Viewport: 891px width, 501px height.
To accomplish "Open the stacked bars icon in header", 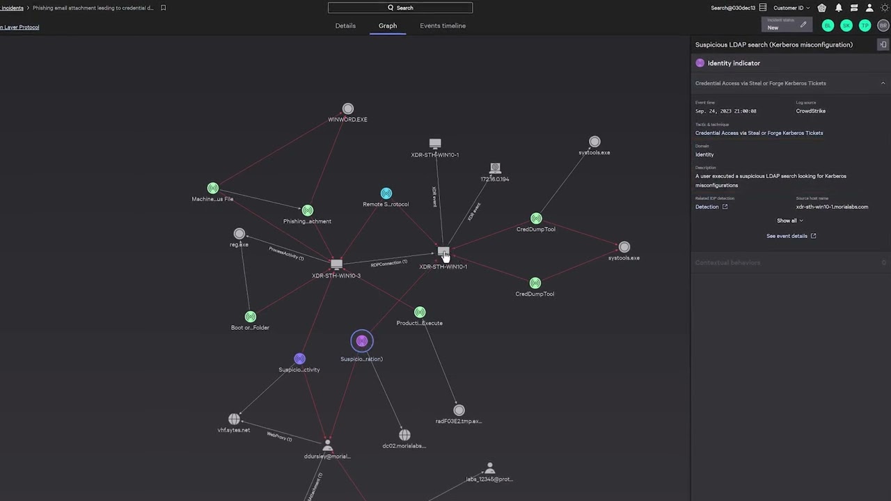I will [x=854, y=8].
